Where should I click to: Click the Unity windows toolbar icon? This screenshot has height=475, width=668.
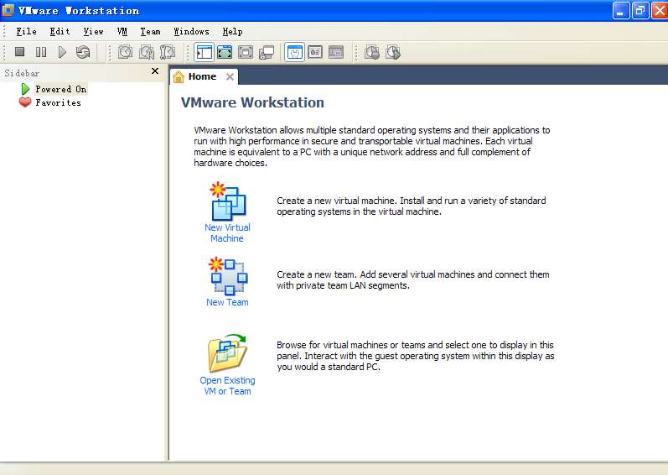tap(267, 52)
